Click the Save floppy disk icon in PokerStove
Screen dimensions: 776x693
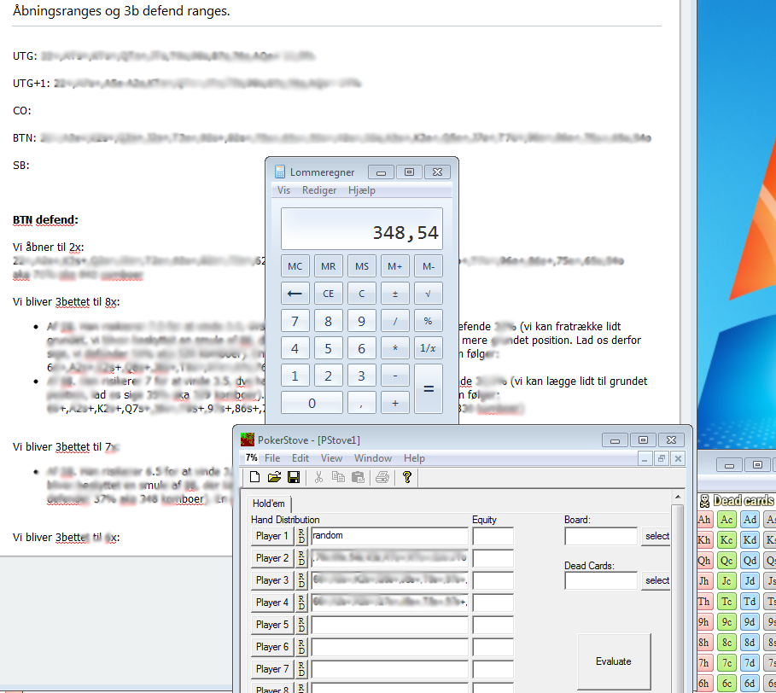(294, 477)
